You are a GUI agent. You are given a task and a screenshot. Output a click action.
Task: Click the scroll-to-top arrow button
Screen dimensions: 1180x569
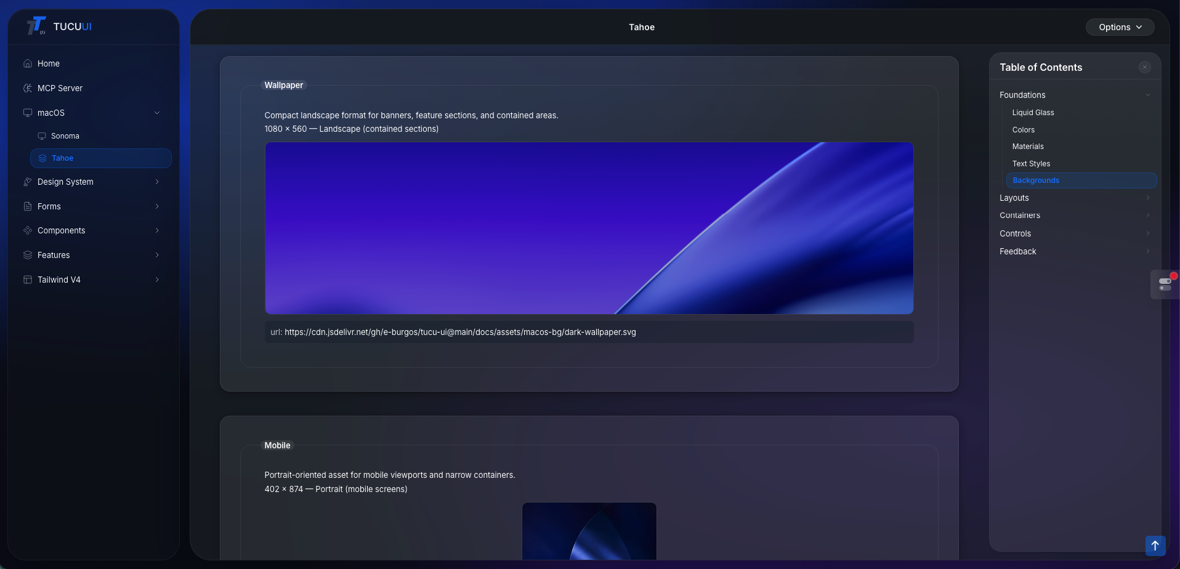(x=1155, y=546)
